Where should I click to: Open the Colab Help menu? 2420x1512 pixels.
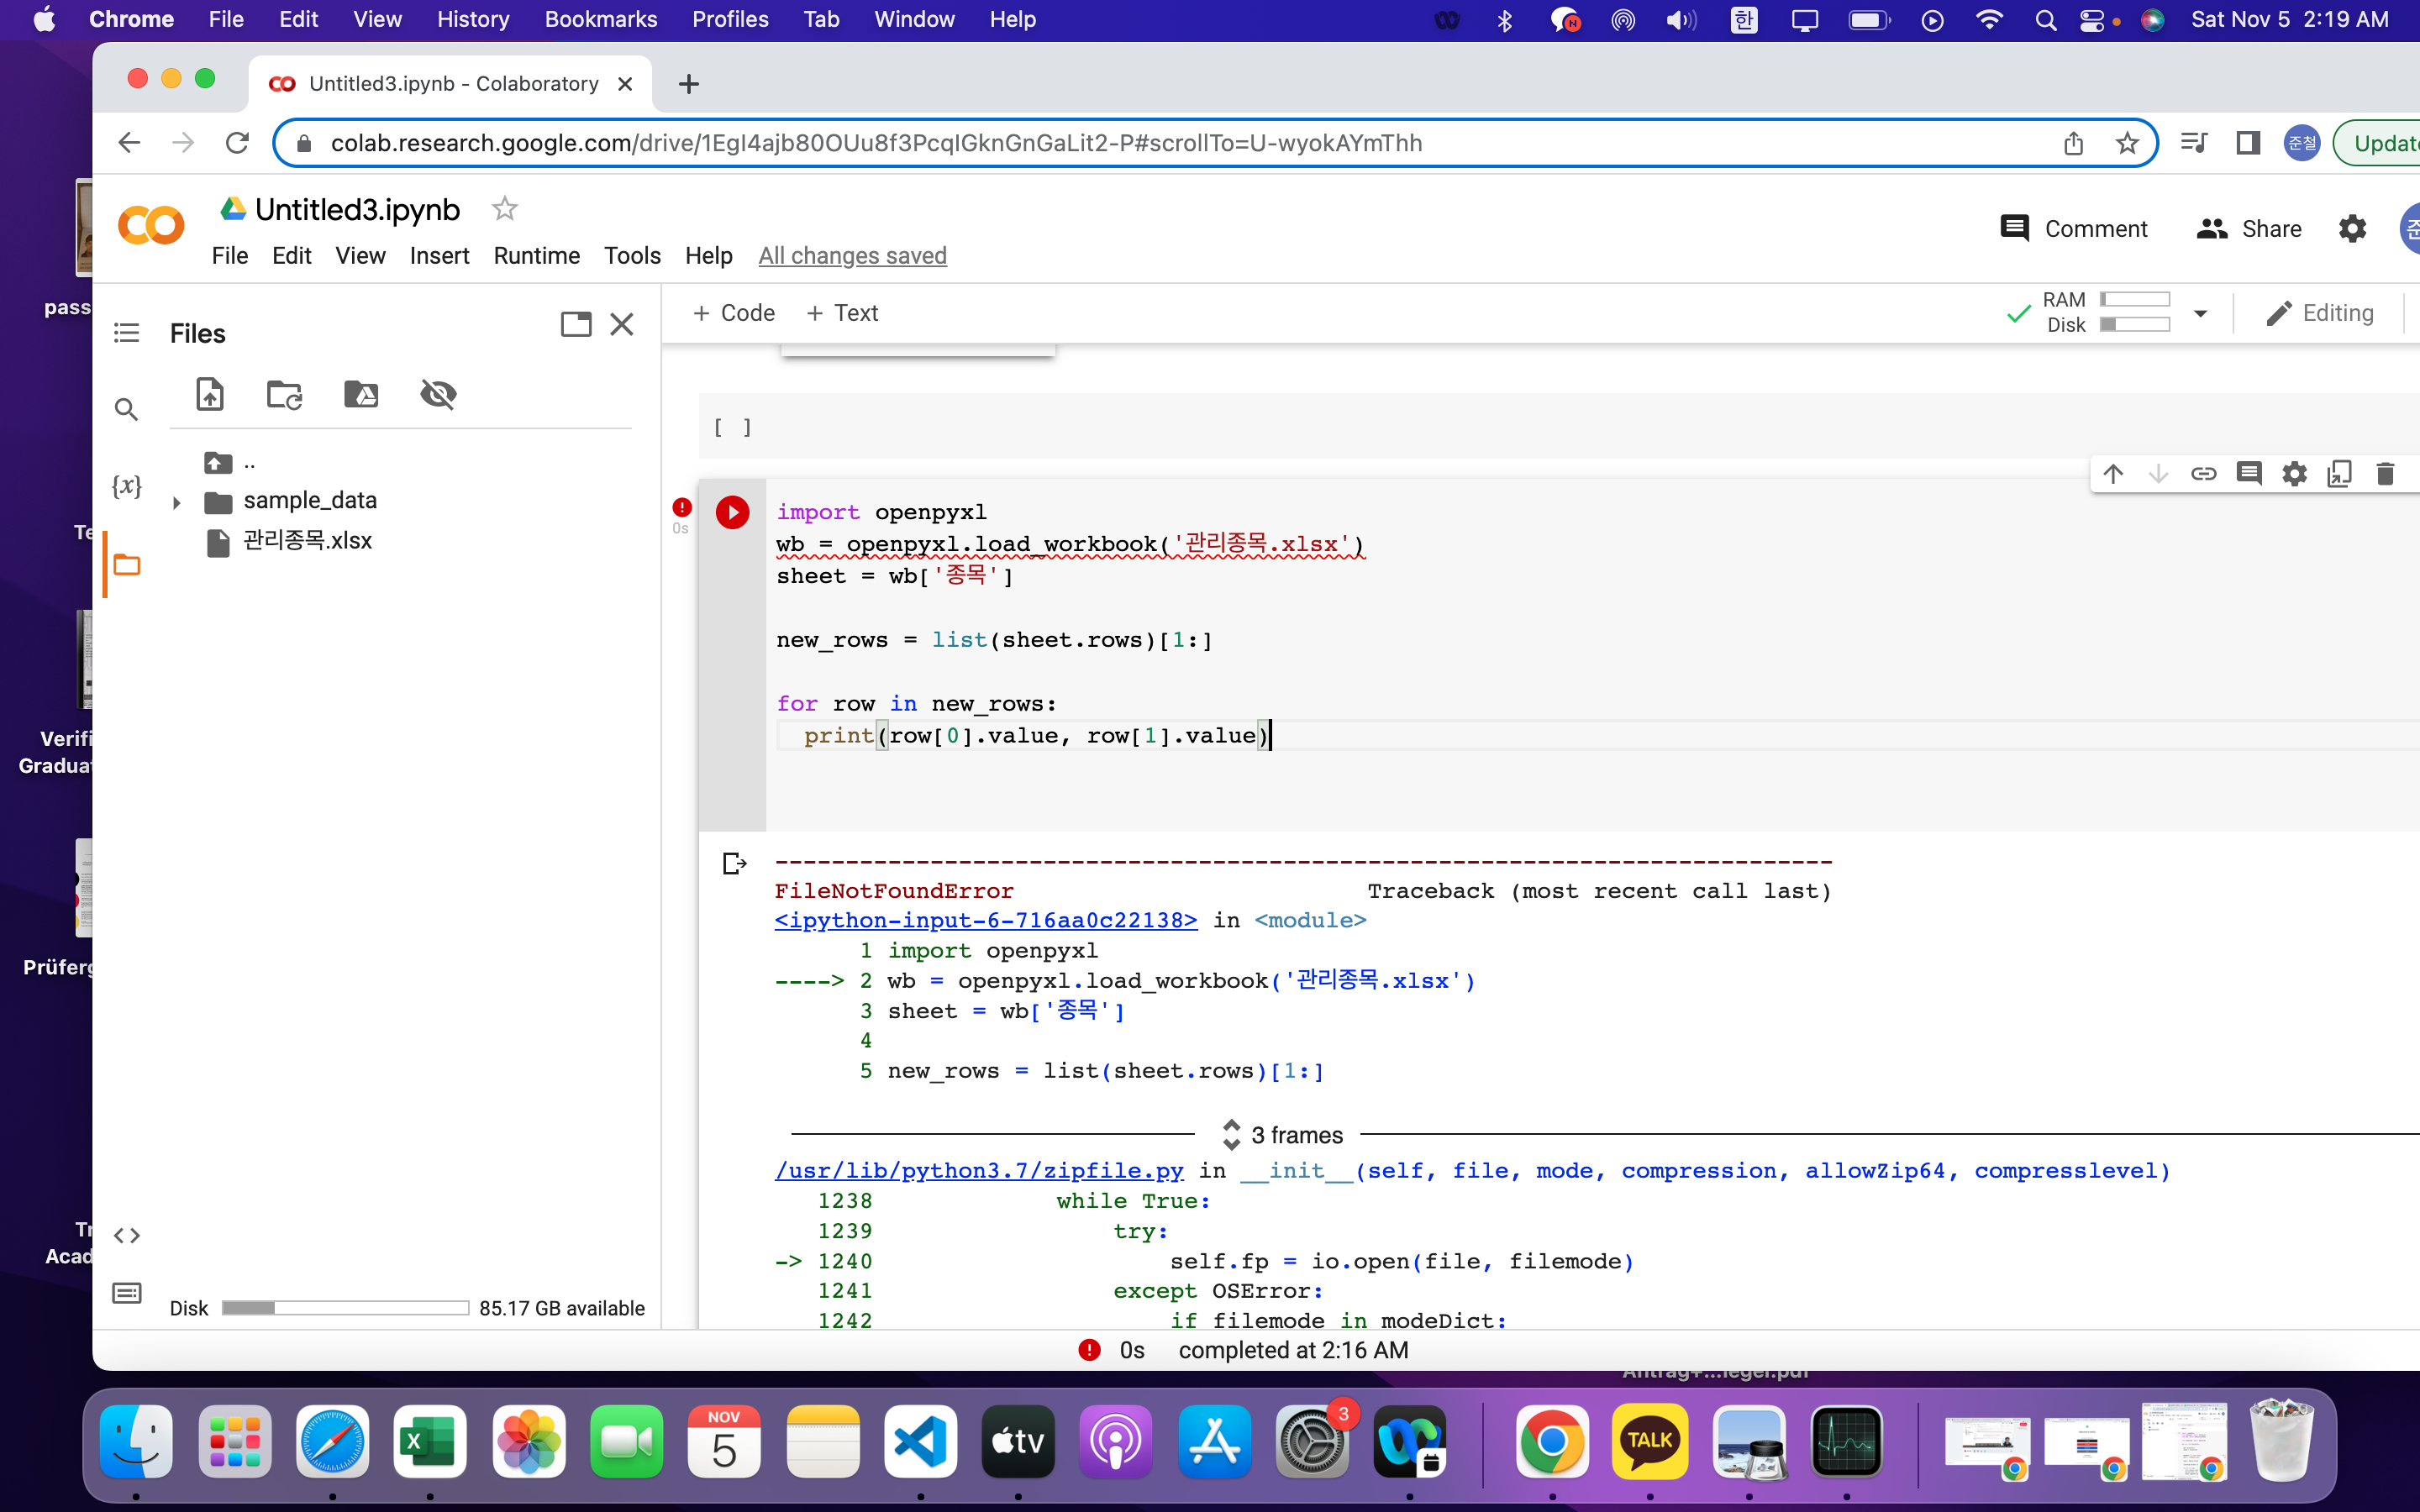(708, 256)
